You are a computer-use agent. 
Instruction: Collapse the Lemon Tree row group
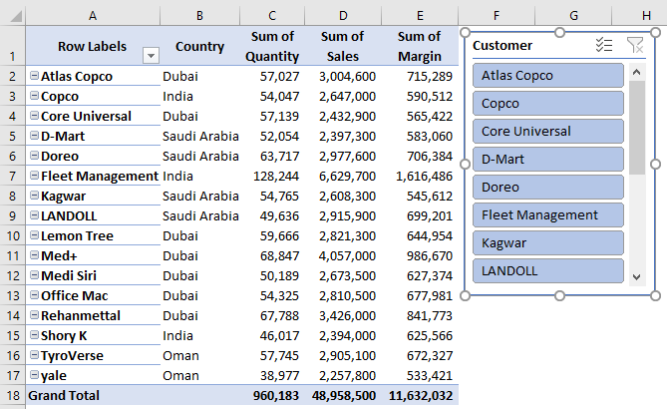(x=35, y=236)
